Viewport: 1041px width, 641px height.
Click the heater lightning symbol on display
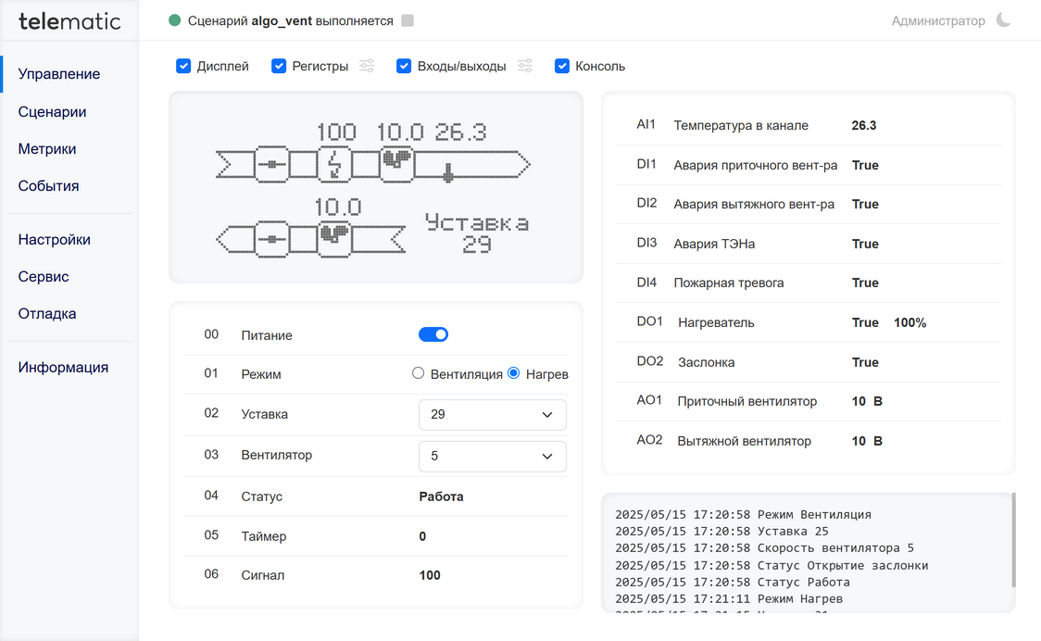coord(334,163)
